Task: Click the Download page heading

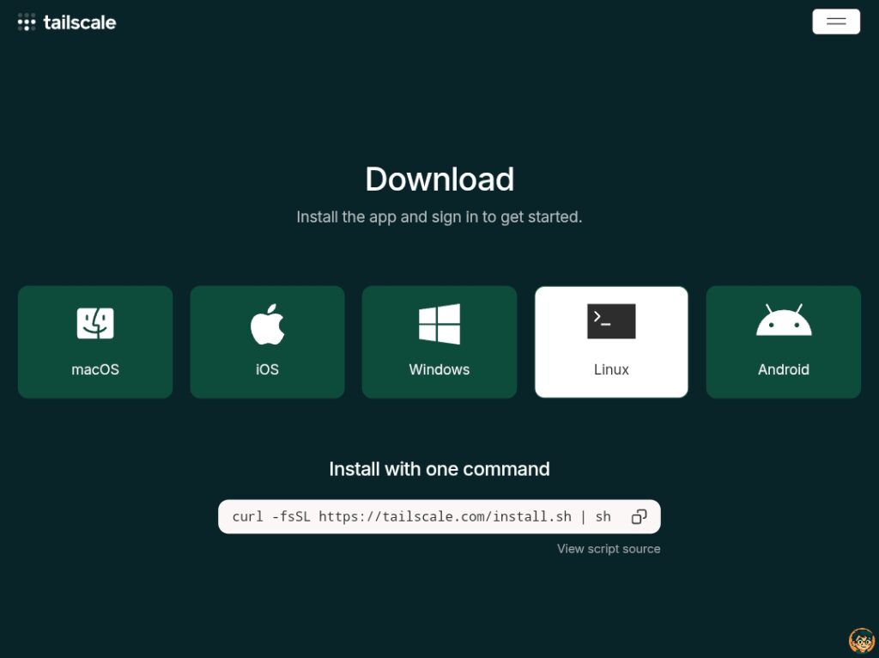Action: (439, 179)
